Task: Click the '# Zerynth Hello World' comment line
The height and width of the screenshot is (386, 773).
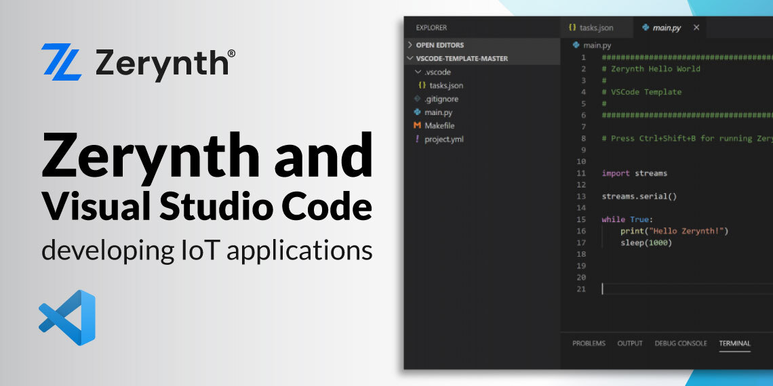Action: pyautogui.click(x=651, y=69)
